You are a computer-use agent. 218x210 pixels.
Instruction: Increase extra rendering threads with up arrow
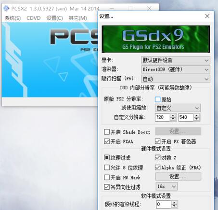click(x=174, y=203)
